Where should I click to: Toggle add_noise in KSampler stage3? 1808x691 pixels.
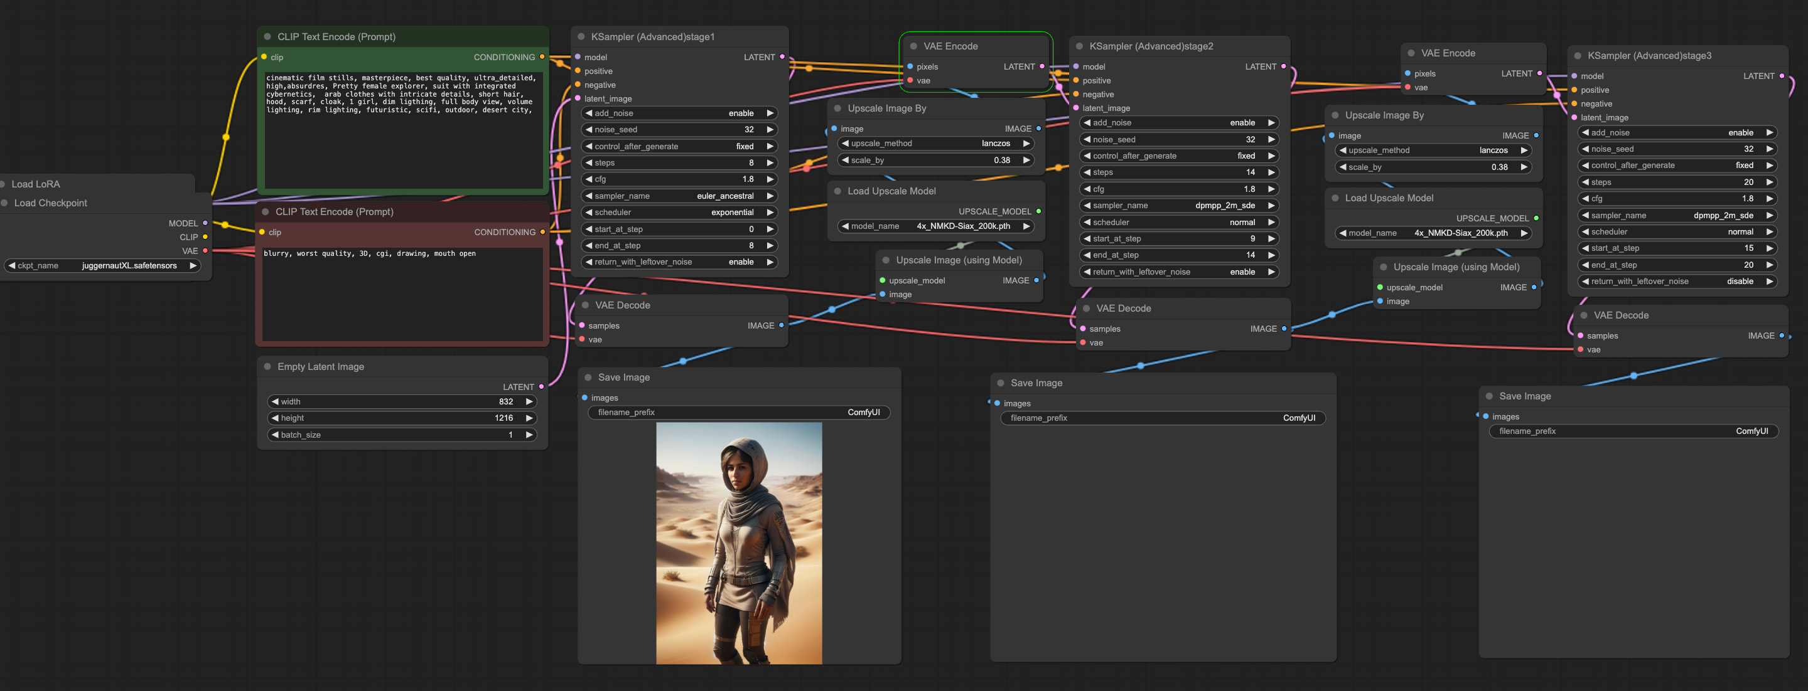click(x=1677, y=132)
